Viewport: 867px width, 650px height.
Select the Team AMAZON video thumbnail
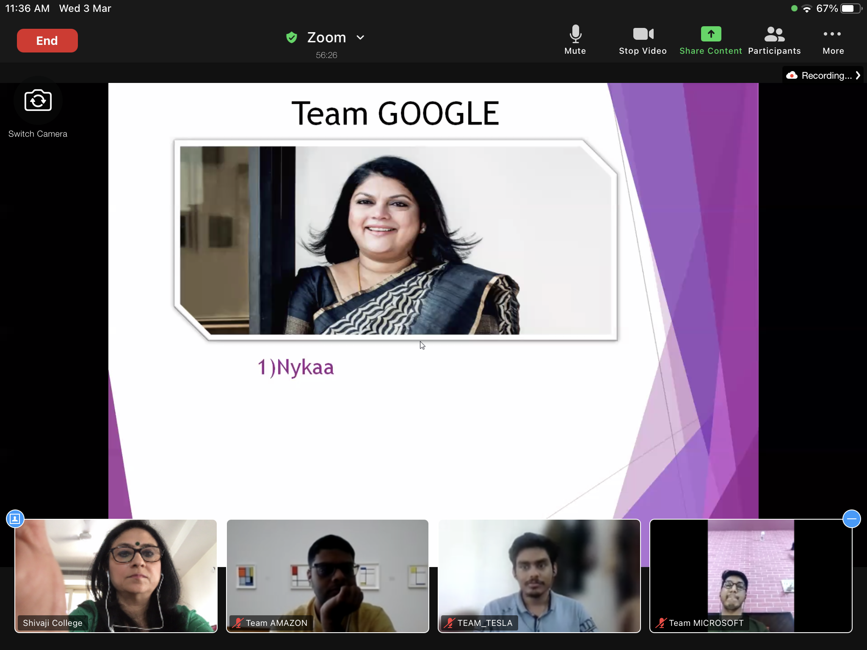328,576
